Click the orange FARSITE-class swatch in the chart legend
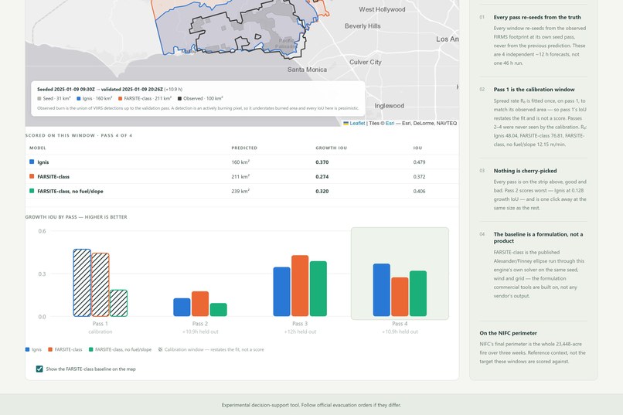This screenshot has height=415, width=623. click(50, 349)
